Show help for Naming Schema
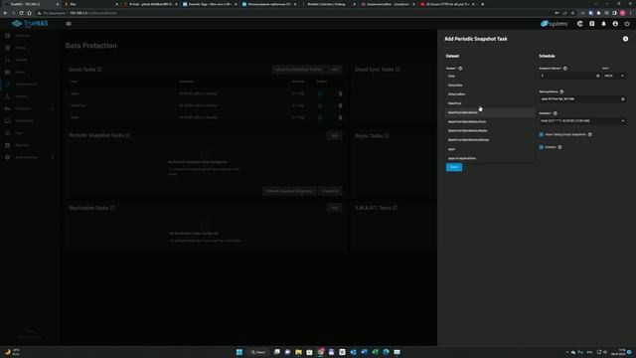This screenshot has height=358, width=636. click(x=561, y=91)
